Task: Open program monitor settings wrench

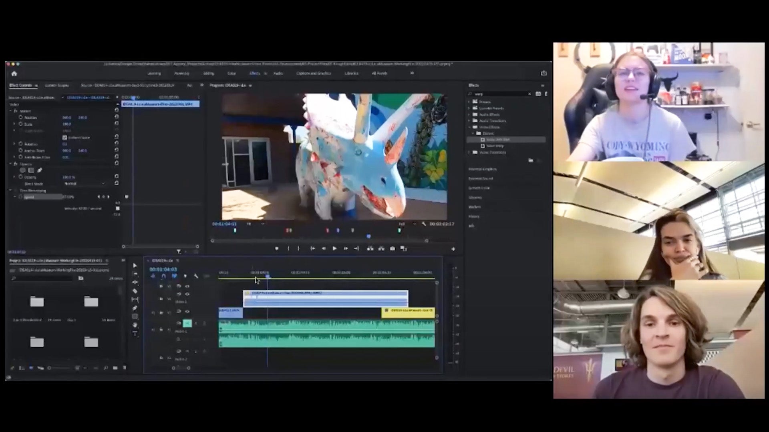Action: click(x=424, y=224)
